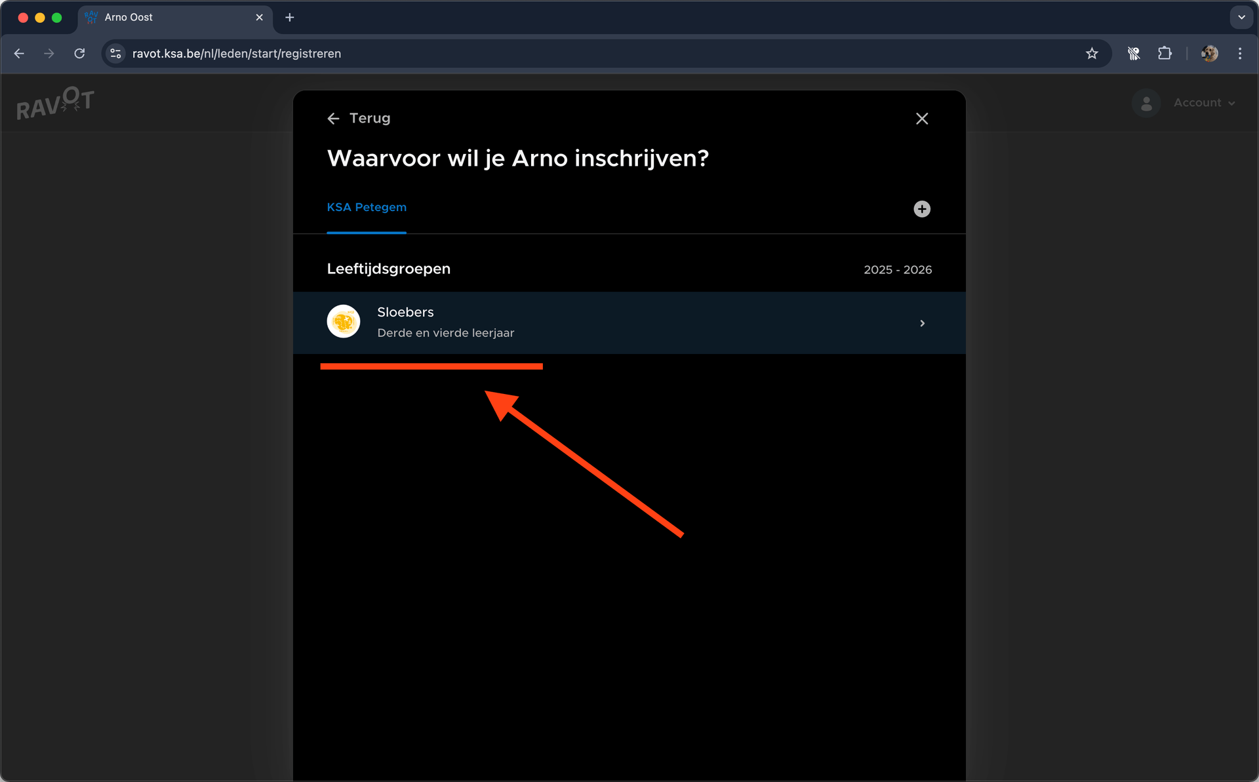Click the Ravot logo

click(56, 103)
